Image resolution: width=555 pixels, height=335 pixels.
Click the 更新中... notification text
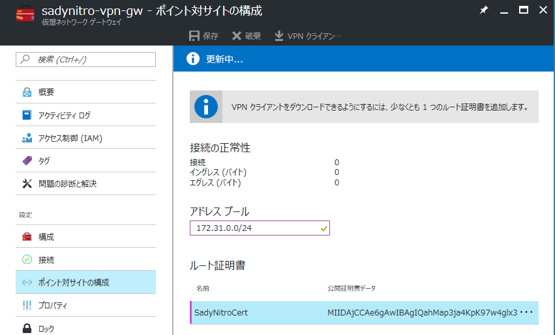[224, 59]
